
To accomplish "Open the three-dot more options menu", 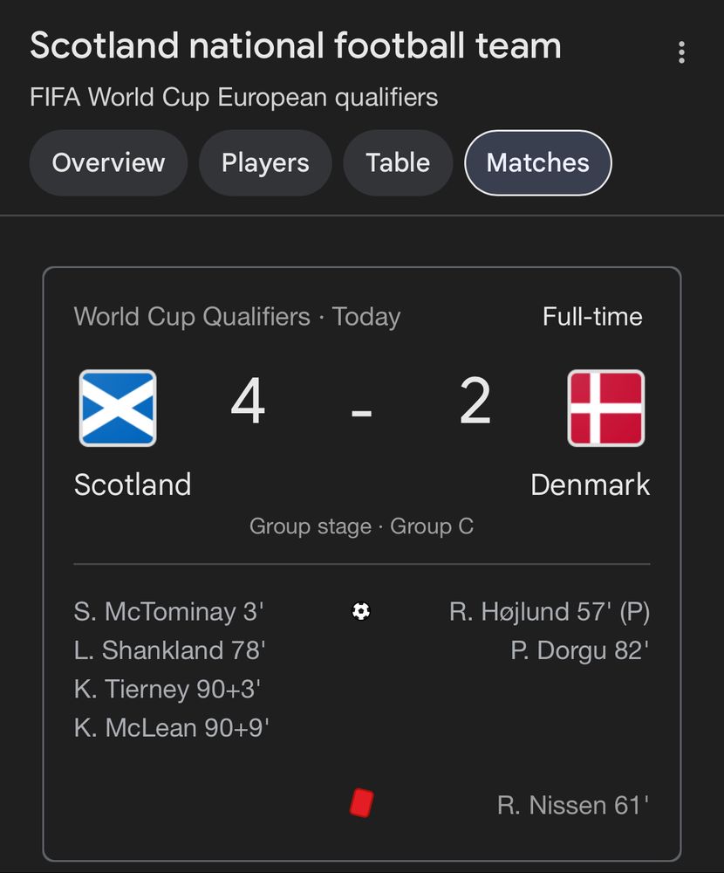I will point(681,52).
